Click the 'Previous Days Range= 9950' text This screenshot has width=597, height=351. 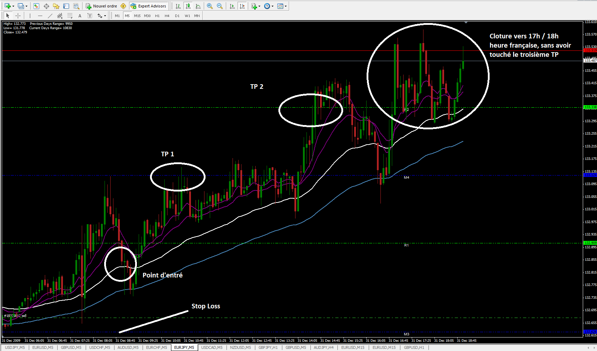51,24
